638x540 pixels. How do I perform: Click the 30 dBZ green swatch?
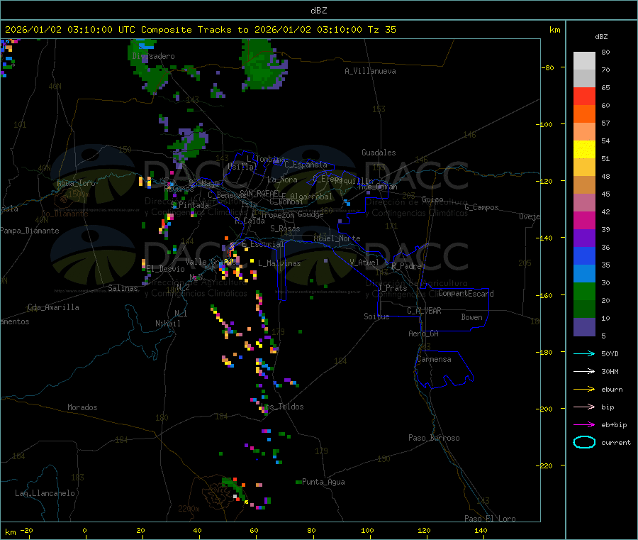coord(584,291)
